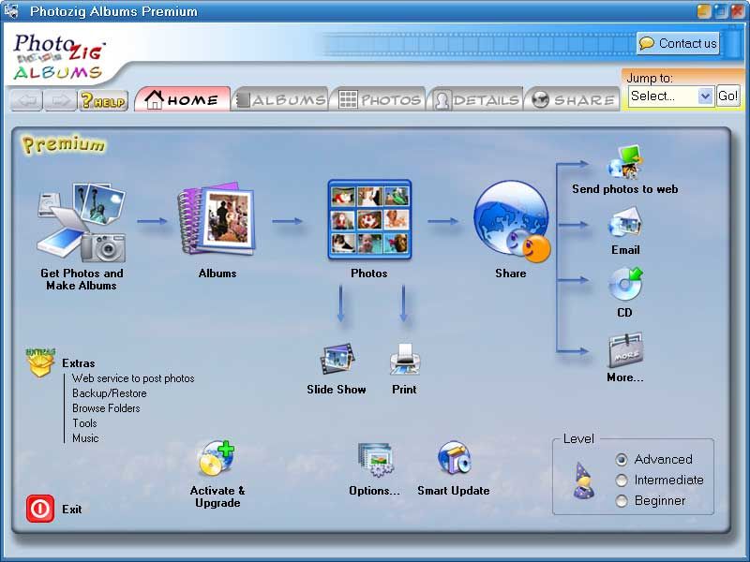Minimize the Photozig Albums Premium window

coord(704,10)
